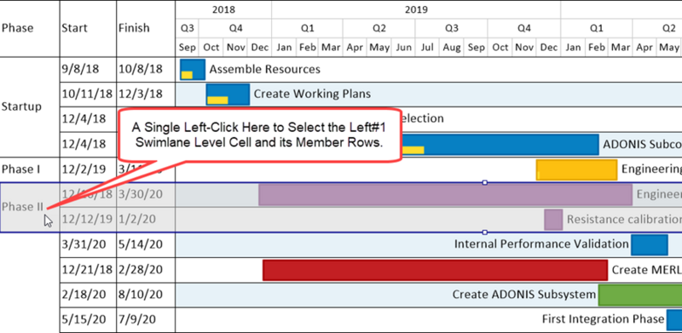The width and height of the screenshot is (682, 333).
Task: Click the Internal Performance Validation blue bar
Action: click(650, 244)
